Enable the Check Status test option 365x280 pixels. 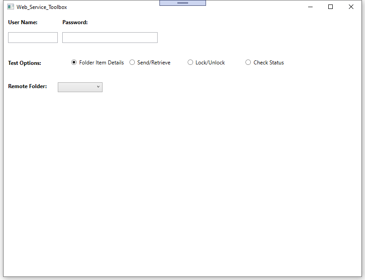(x=248, y=63)
